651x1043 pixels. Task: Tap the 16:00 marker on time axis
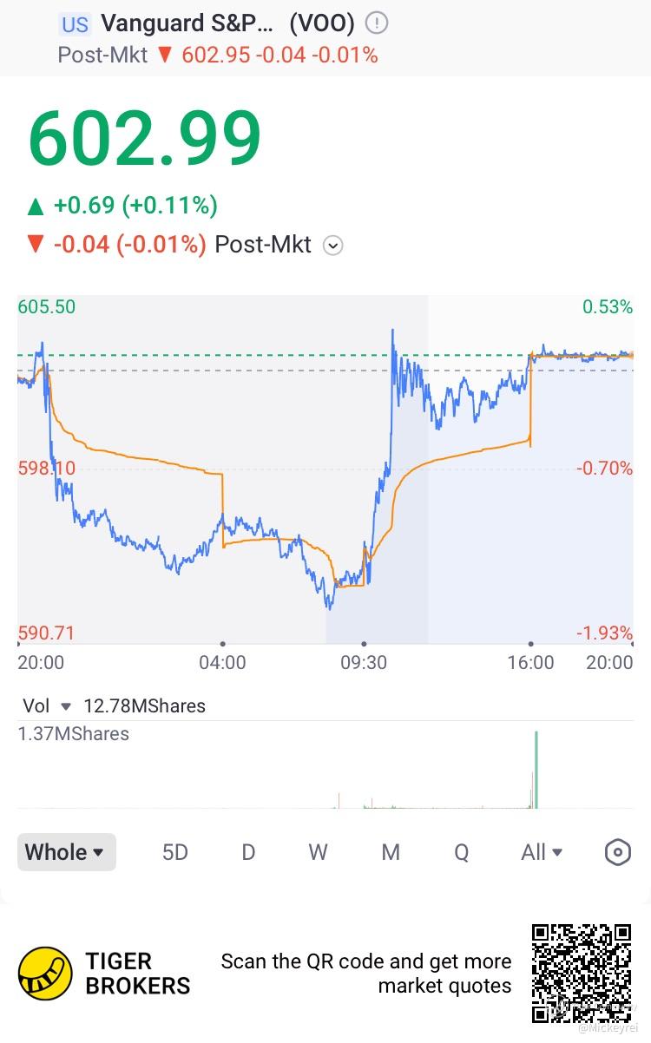click(531, 662)
